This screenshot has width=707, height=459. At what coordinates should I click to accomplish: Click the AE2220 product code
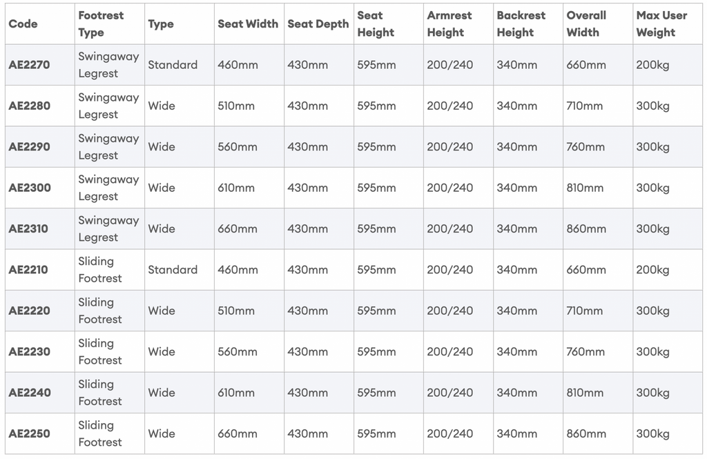point(29,311)
